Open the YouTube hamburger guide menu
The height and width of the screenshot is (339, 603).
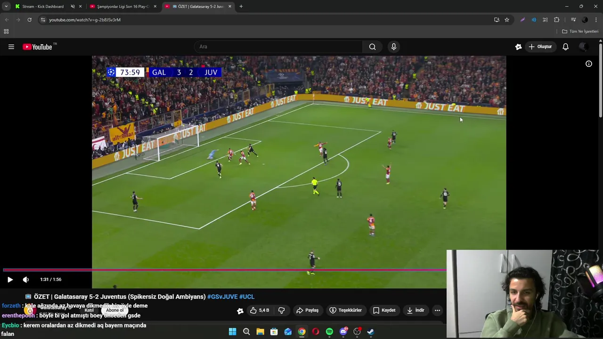coord(11,47)
